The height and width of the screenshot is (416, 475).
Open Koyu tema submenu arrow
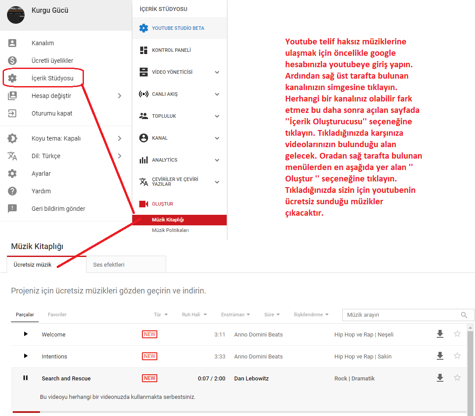[x=120, y=138]
